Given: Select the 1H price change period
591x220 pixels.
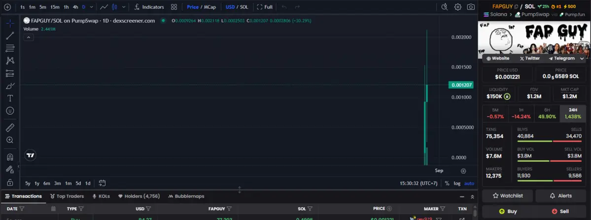Looking at the screenshot, I should (521, 113).
